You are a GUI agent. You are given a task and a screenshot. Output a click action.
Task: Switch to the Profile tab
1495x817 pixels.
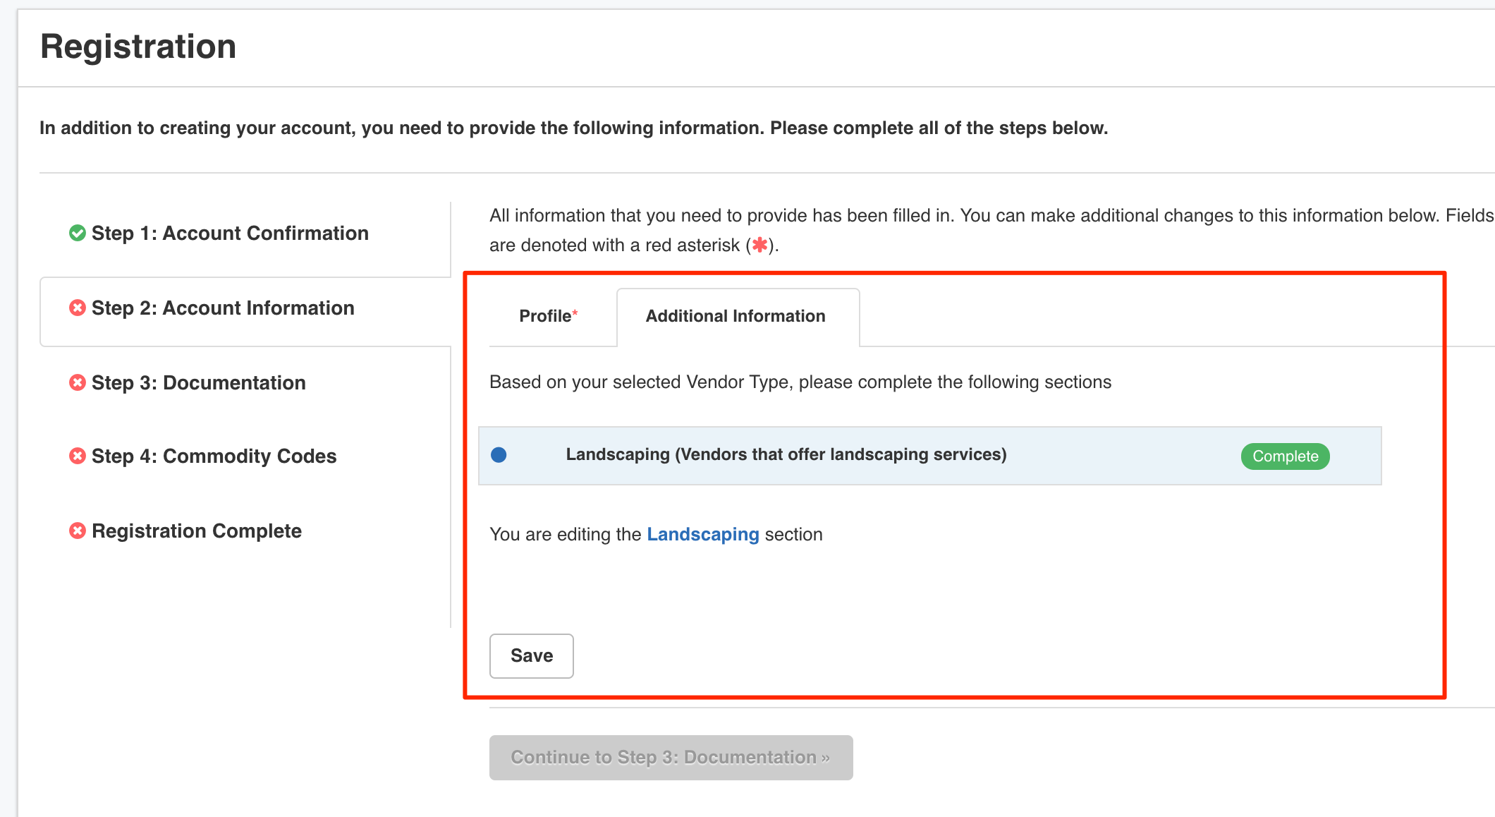pyautogui.click(x=549, y=316)
